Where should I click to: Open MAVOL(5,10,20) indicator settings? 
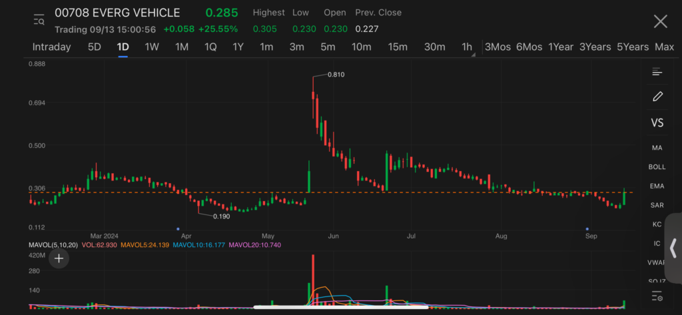(x=53, y=245)
